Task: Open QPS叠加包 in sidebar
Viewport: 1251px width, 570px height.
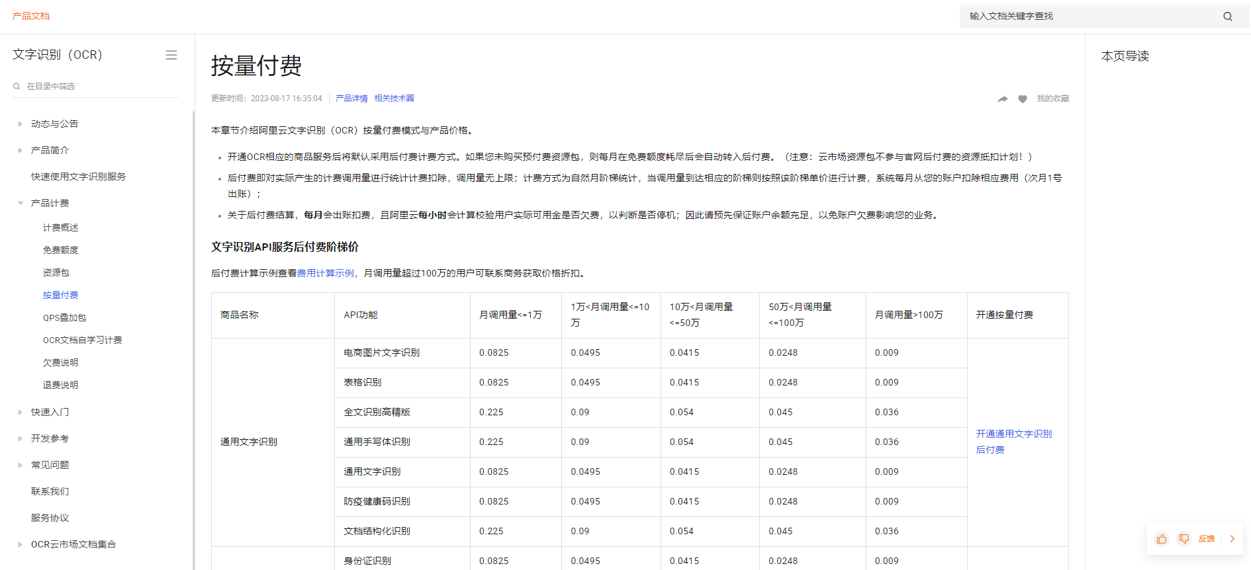Action: (x=64, y=317)
